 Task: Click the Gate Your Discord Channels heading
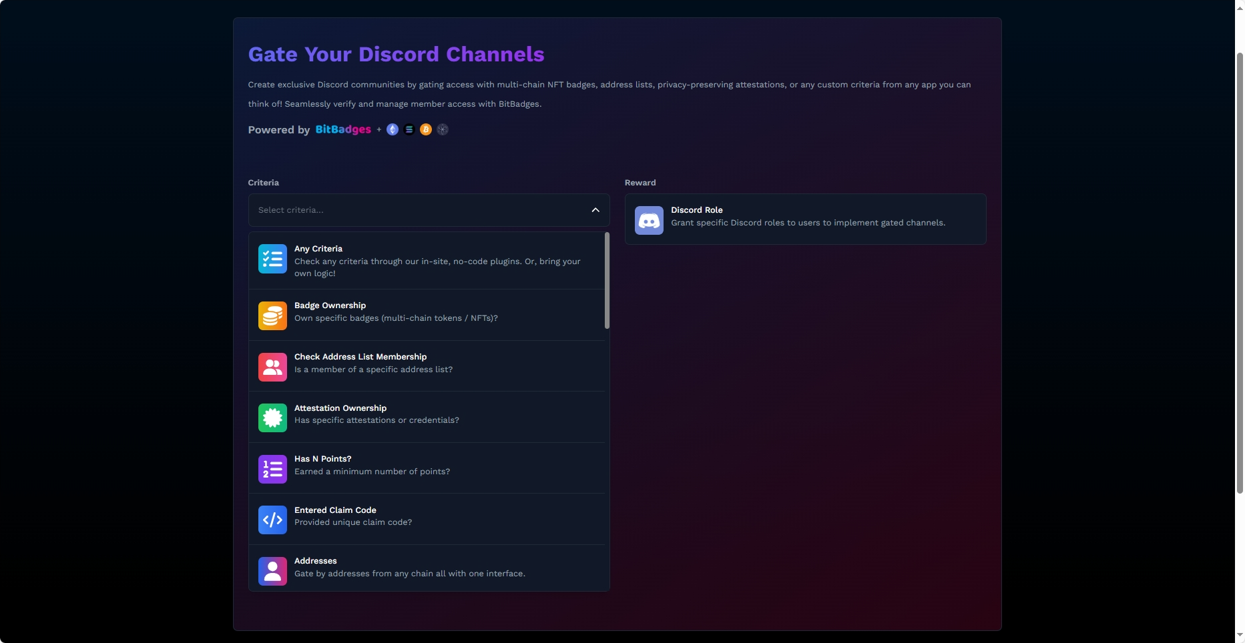396,54
